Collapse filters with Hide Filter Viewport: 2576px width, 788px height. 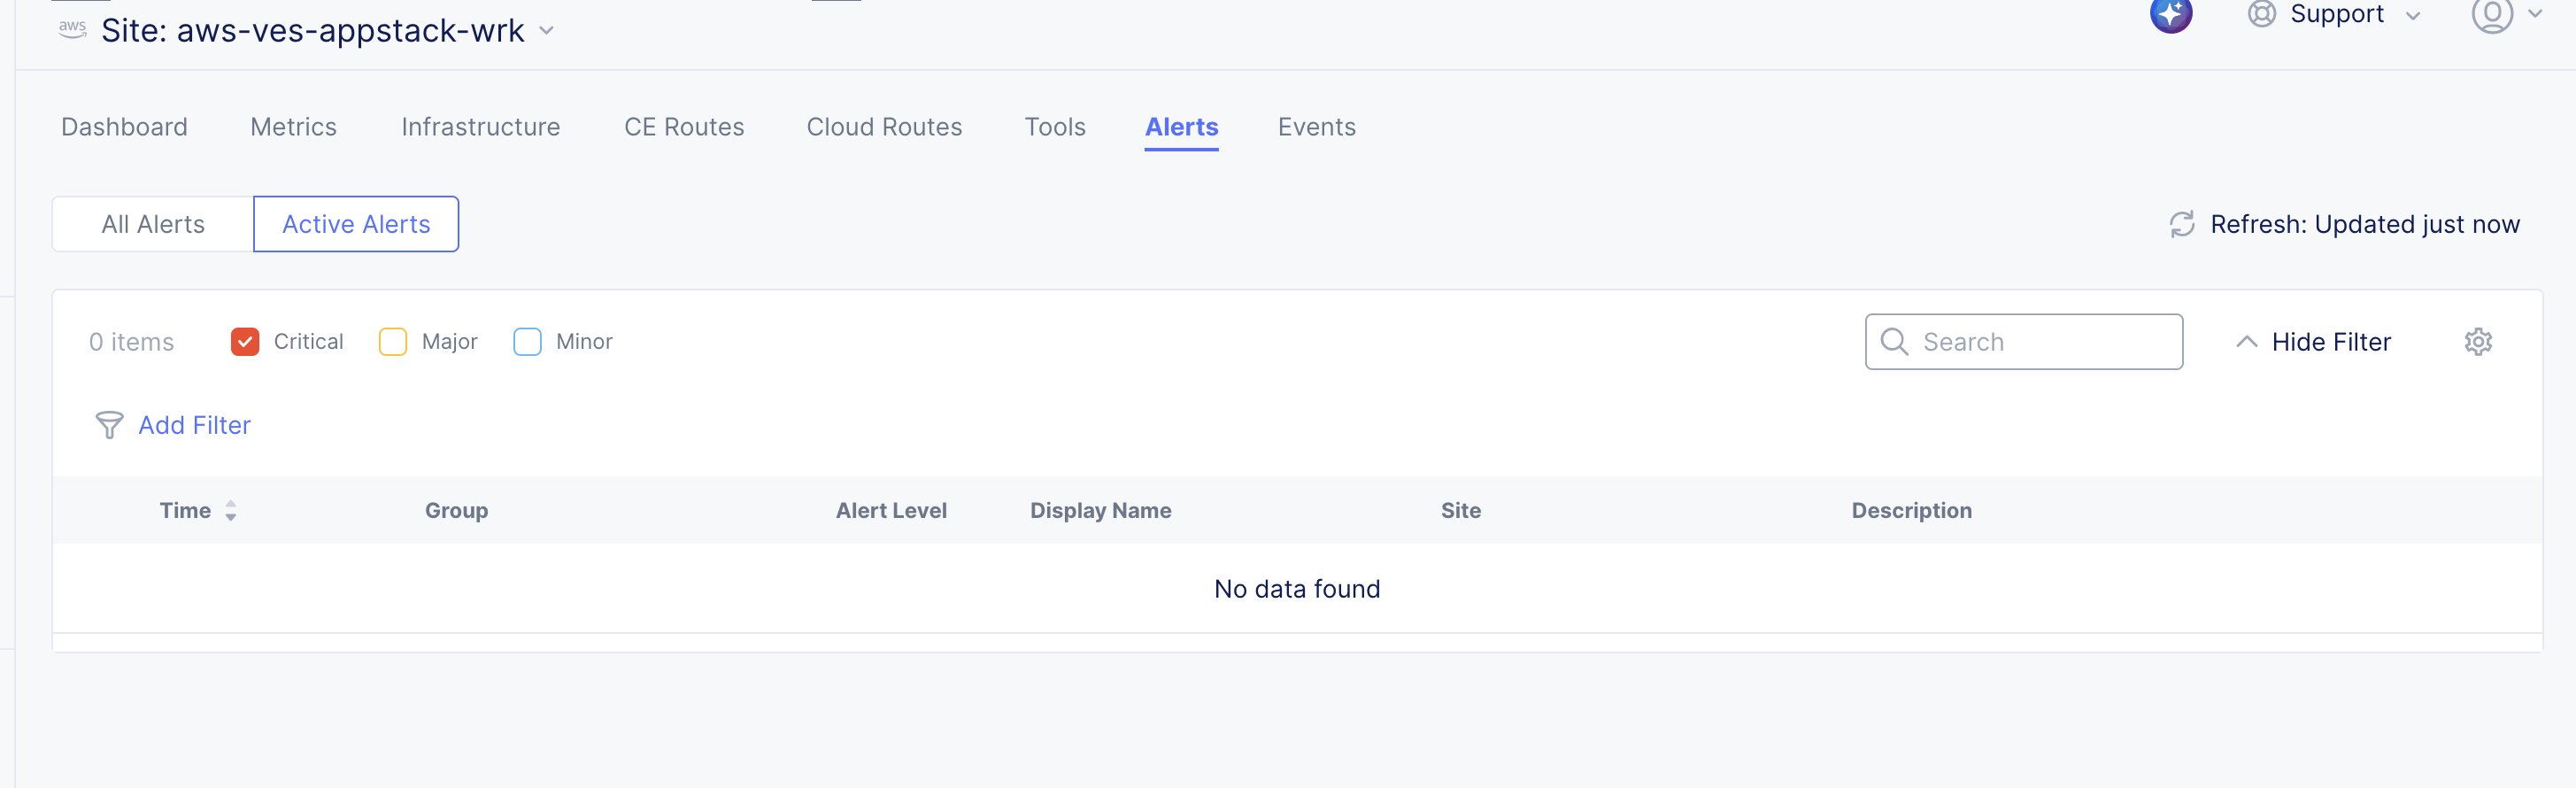tap(2313, 342)
